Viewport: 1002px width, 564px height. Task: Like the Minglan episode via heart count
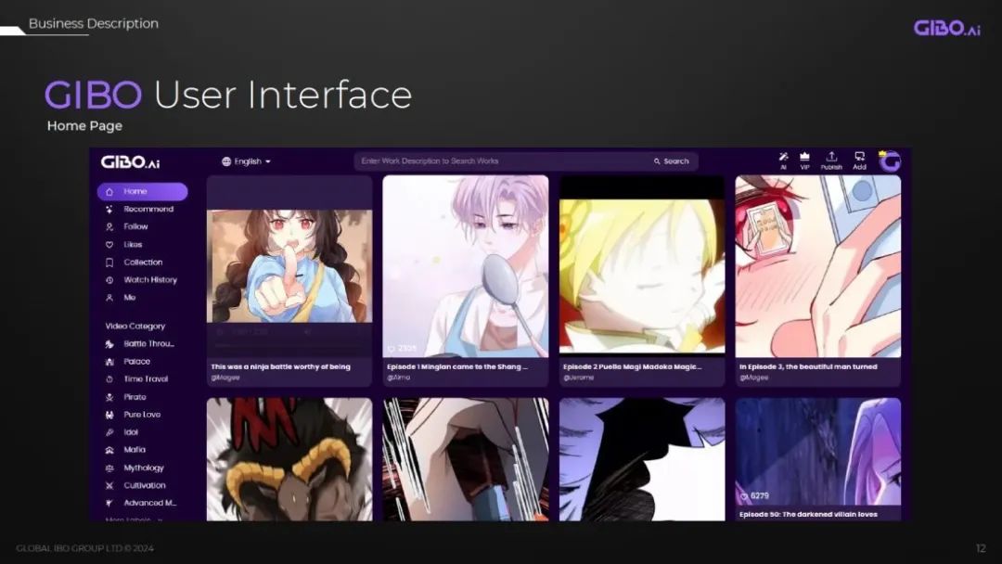(392, 349)
